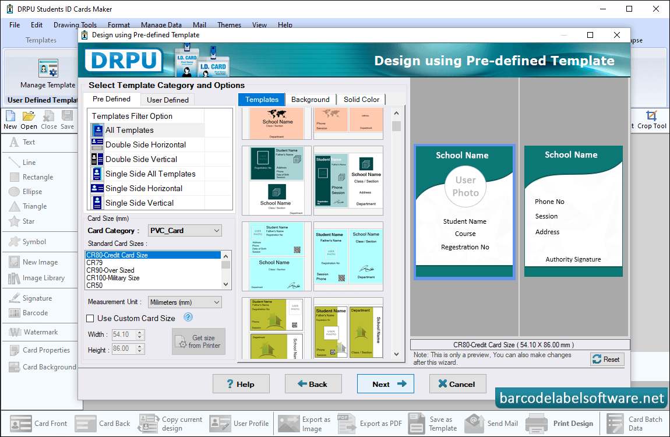Switch to the Solid Color tab
This screenshot has height=437, width=670.
(361, 100)
